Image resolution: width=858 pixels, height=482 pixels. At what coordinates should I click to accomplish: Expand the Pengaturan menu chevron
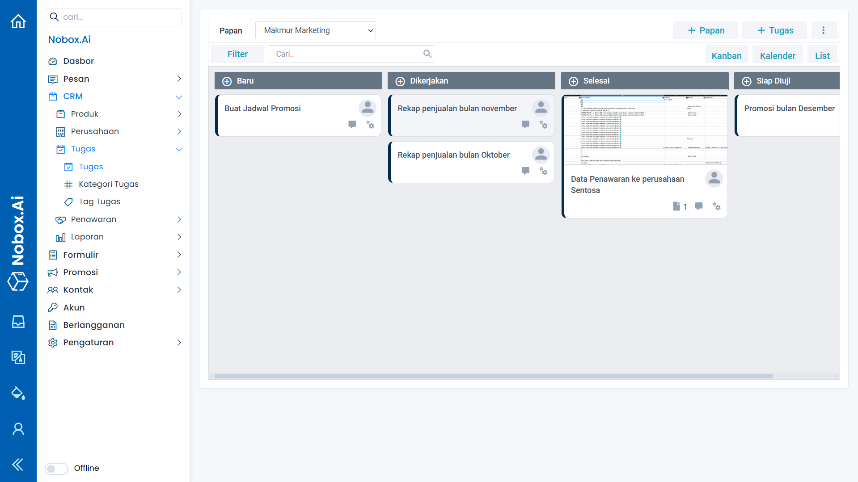tap(179, 343)
